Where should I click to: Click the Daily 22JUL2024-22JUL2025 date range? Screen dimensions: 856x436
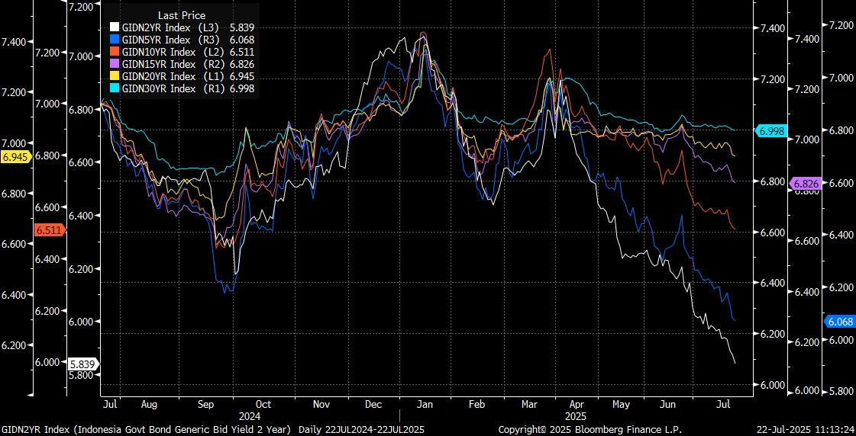click(360, 430)
